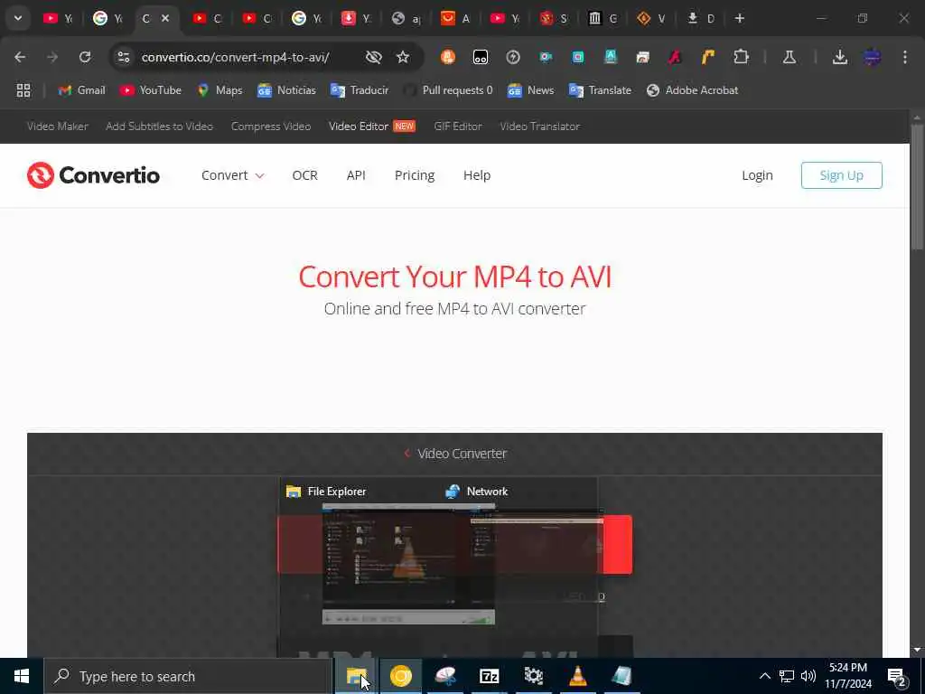Open the Maps bookmark
Image resolution: width=925 pixels, height=694 pixels.
point(220,90)
